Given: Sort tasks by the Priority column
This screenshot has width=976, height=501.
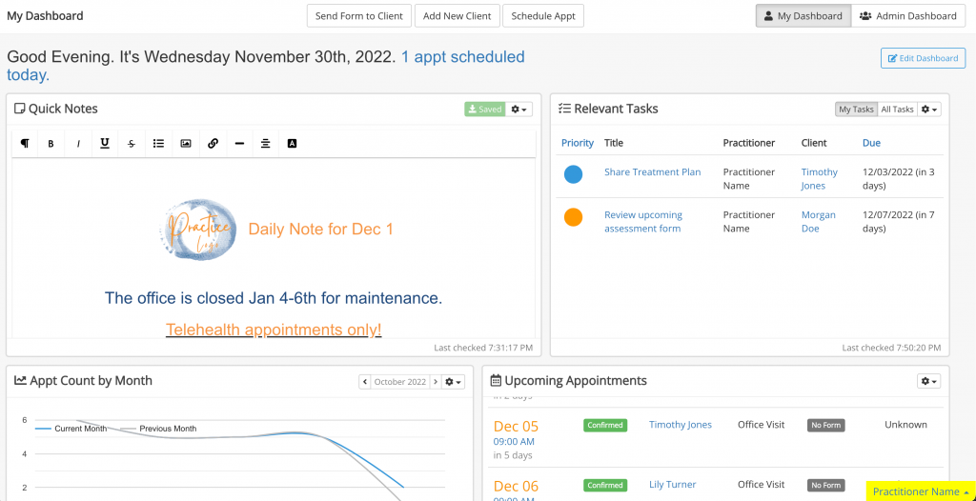Looking at the screenshot, I should pyautogui.click(x=578, y=143).
